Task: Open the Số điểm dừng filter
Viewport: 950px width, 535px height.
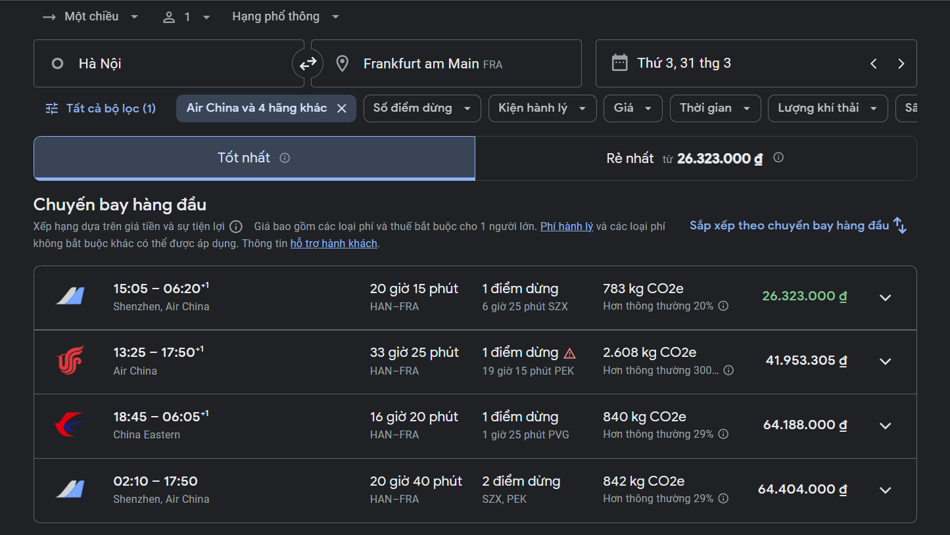Action: [421, 108]
